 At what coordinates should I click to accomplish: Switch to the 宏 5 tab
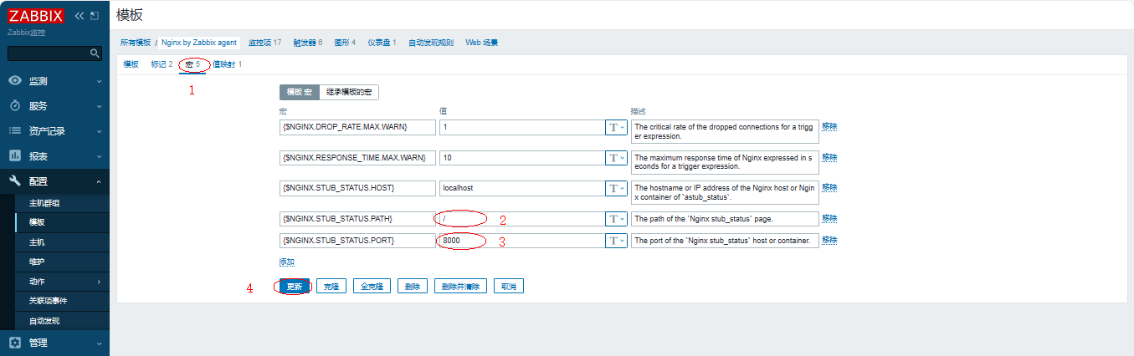click(x=192, y=64)
